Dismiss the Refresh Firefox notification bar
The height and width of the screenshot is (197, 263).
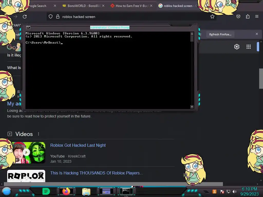tap(257, 34)
